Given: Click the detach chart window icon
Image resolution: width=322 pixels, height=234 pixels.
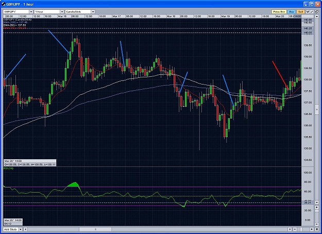Looking at the screenshot, I should pos(317,12).
